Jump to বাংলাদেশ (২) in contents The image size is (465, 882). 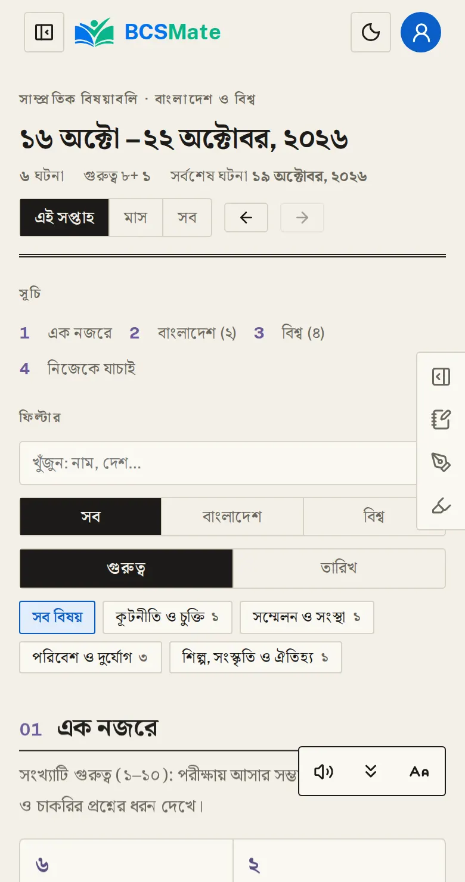183,333
